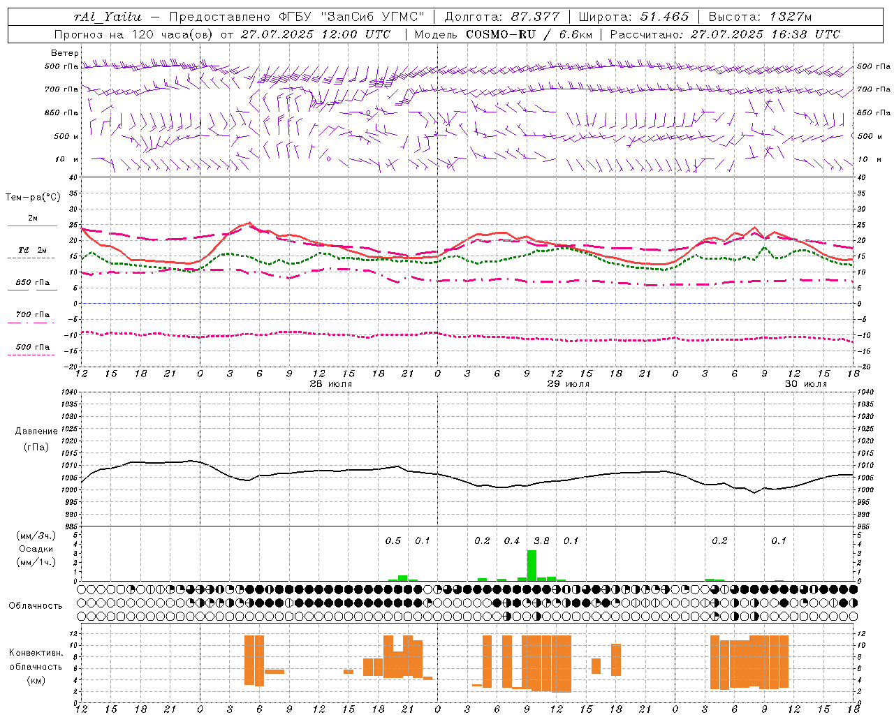894x715 pixels.
Task: Click the Td 2м legend entry
Action: tap(33, 250)
